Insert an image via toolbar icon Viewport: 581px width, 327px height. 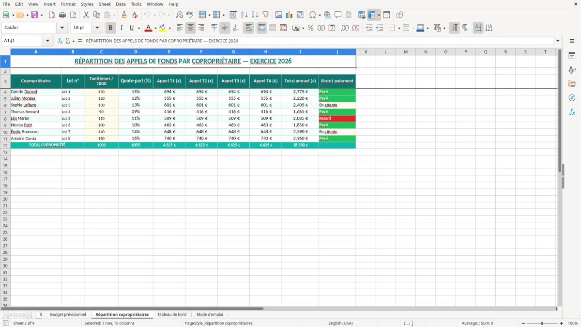[x=279, y=15]
